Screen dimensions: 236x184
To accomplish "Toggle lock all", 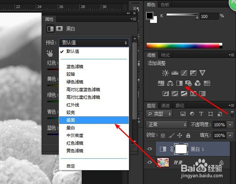I will tap(188, 135).
